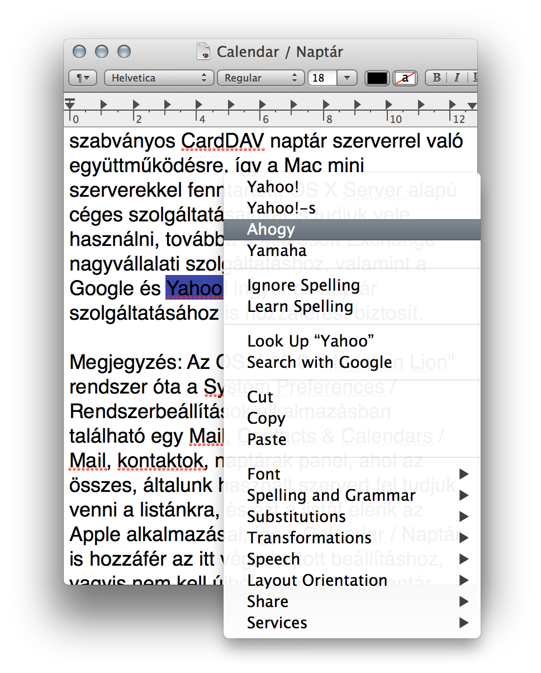Expand the font size arrow dropdown
This screenshot has height=673, width=541.
[x=347, y=78]
